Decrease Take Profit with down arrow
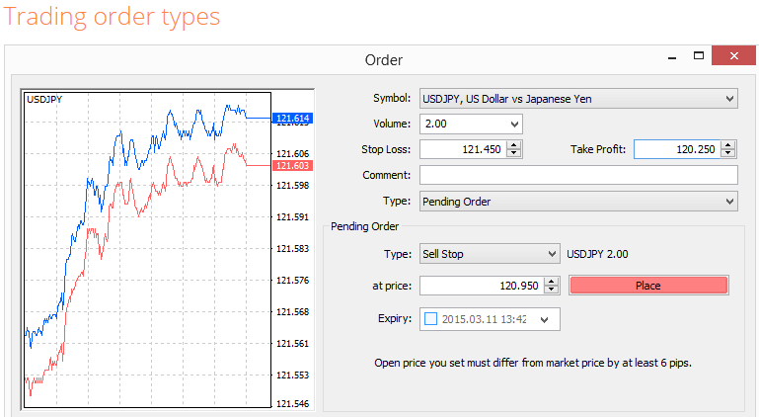 coord(728,153)
